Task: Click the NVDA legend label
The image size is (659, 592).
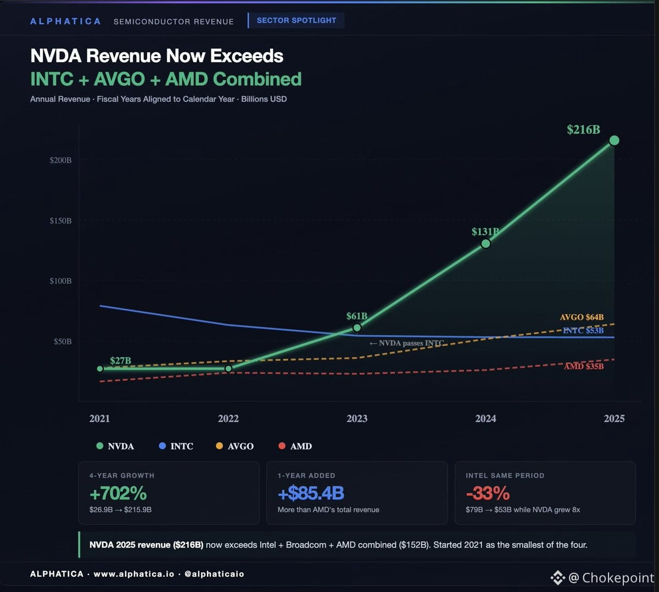Action: tap(121, 447)
